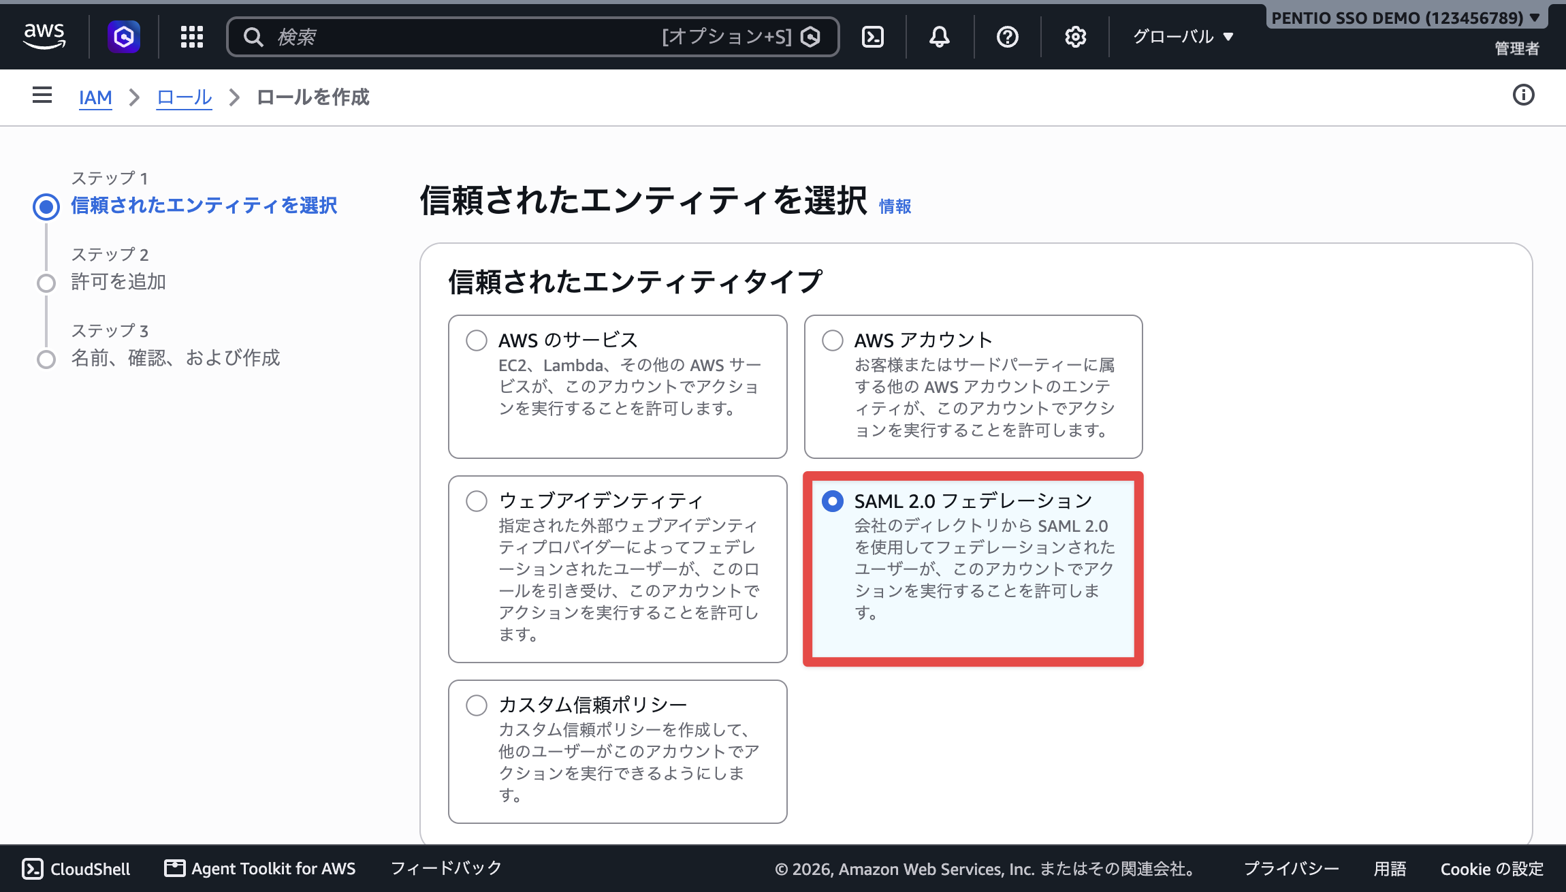Open Agent Toolkit for AWS
Viewport: 1566px width, 892px height.
coord(260,869)
